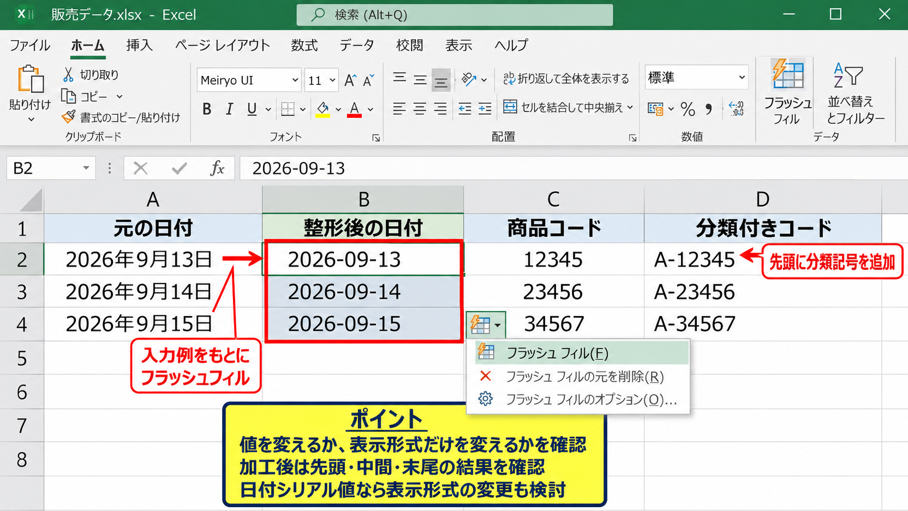Increase font size with large A icon

click(350, 80)
